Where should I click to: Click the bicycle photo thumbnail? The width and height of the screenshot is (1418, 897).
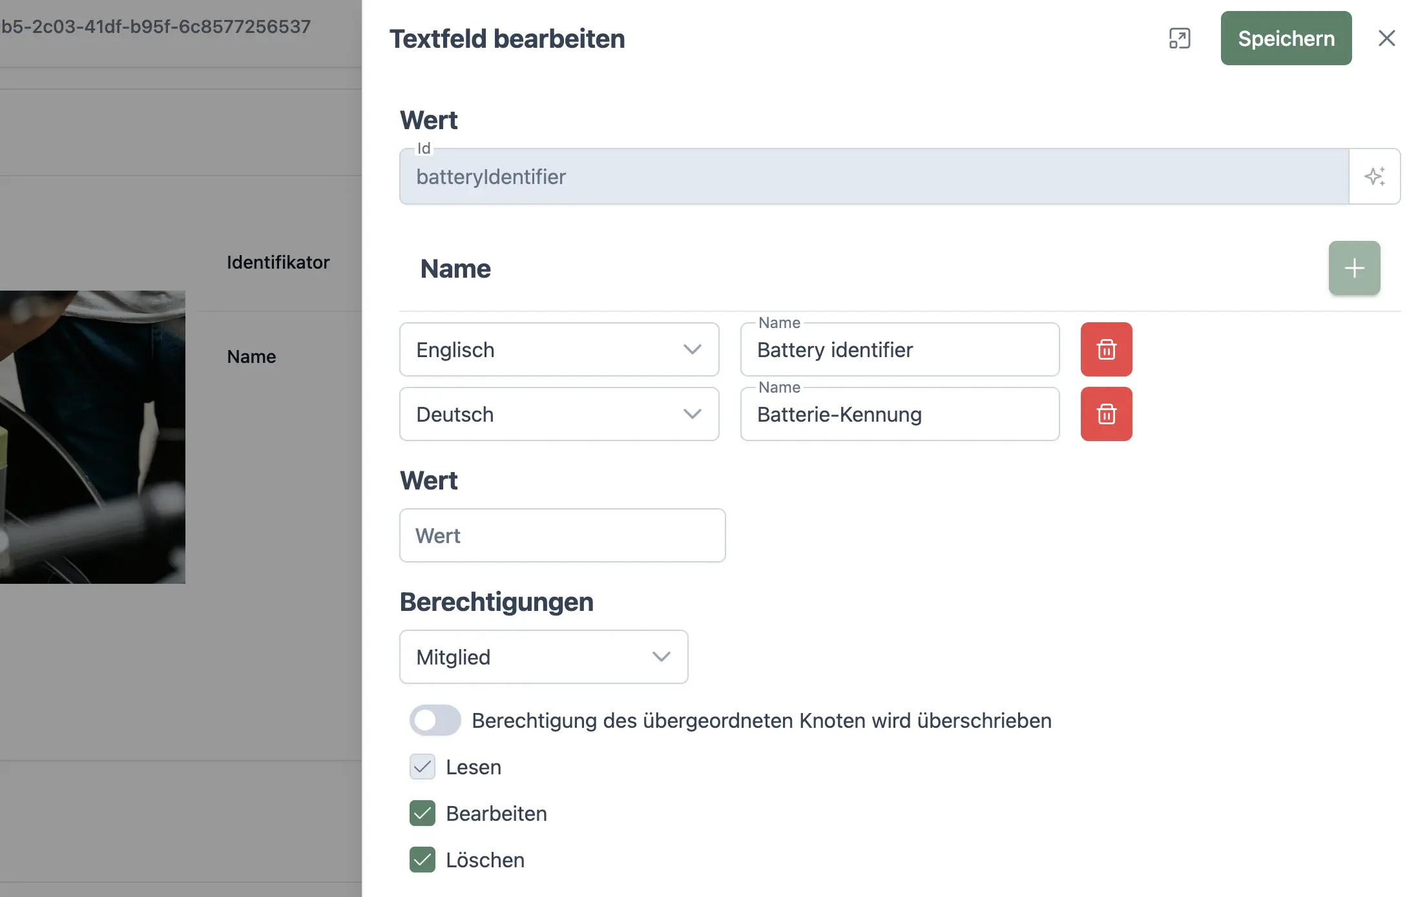tap(92, 437)
